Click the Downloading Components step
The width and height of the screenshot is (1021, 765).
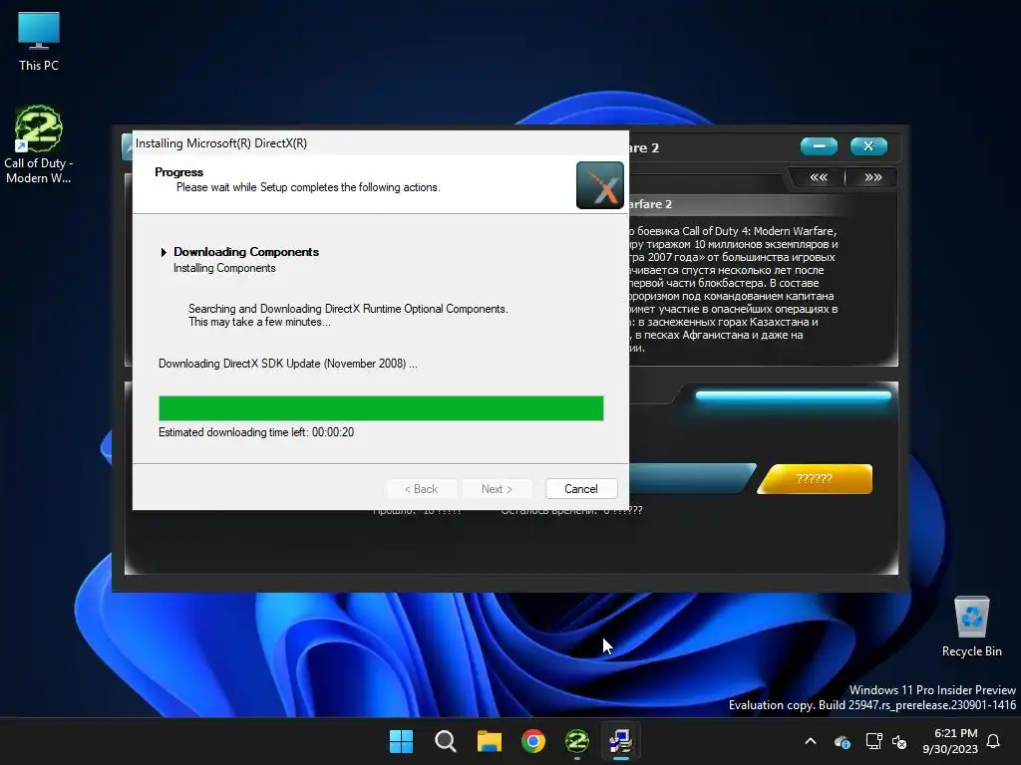coord(246,252)
